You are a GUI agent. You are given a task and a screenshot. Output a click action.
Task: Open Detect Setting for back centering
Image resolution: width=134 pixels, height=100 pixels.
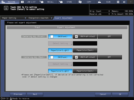[x=60, y=64]
